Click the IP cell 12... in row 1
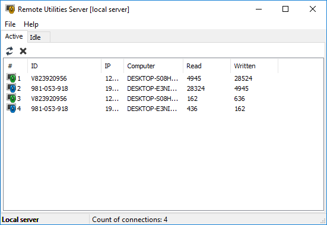Viewport: 327px width, 225px height. [112, 78]
